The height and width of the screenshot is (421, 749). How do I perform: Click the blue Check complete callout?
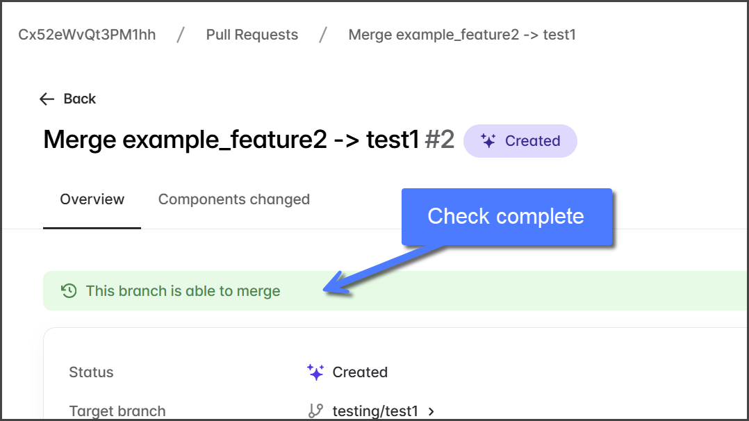(x=506, y=217)
